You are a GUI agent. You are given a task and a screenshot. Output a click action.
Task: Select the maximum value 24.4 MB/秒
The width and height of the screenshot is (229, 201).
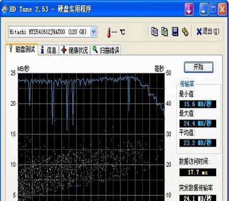point(198,124)
